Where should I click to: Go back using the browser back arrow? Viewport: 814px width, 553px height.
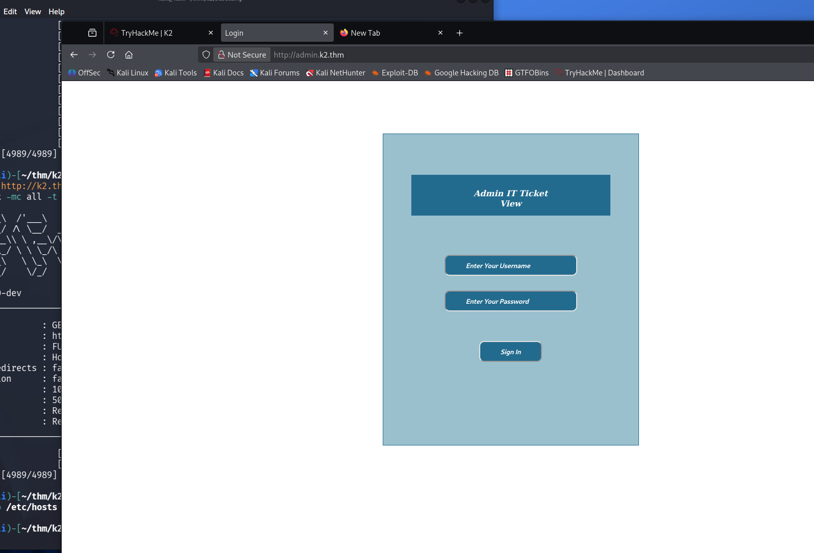(74, 55)
